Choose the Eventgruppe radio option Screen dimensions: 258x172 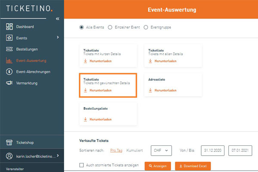point(146,27)
